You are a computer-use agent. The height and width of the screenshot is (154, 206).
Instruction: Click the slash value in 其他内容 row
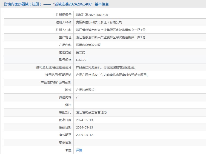(77, 97)
